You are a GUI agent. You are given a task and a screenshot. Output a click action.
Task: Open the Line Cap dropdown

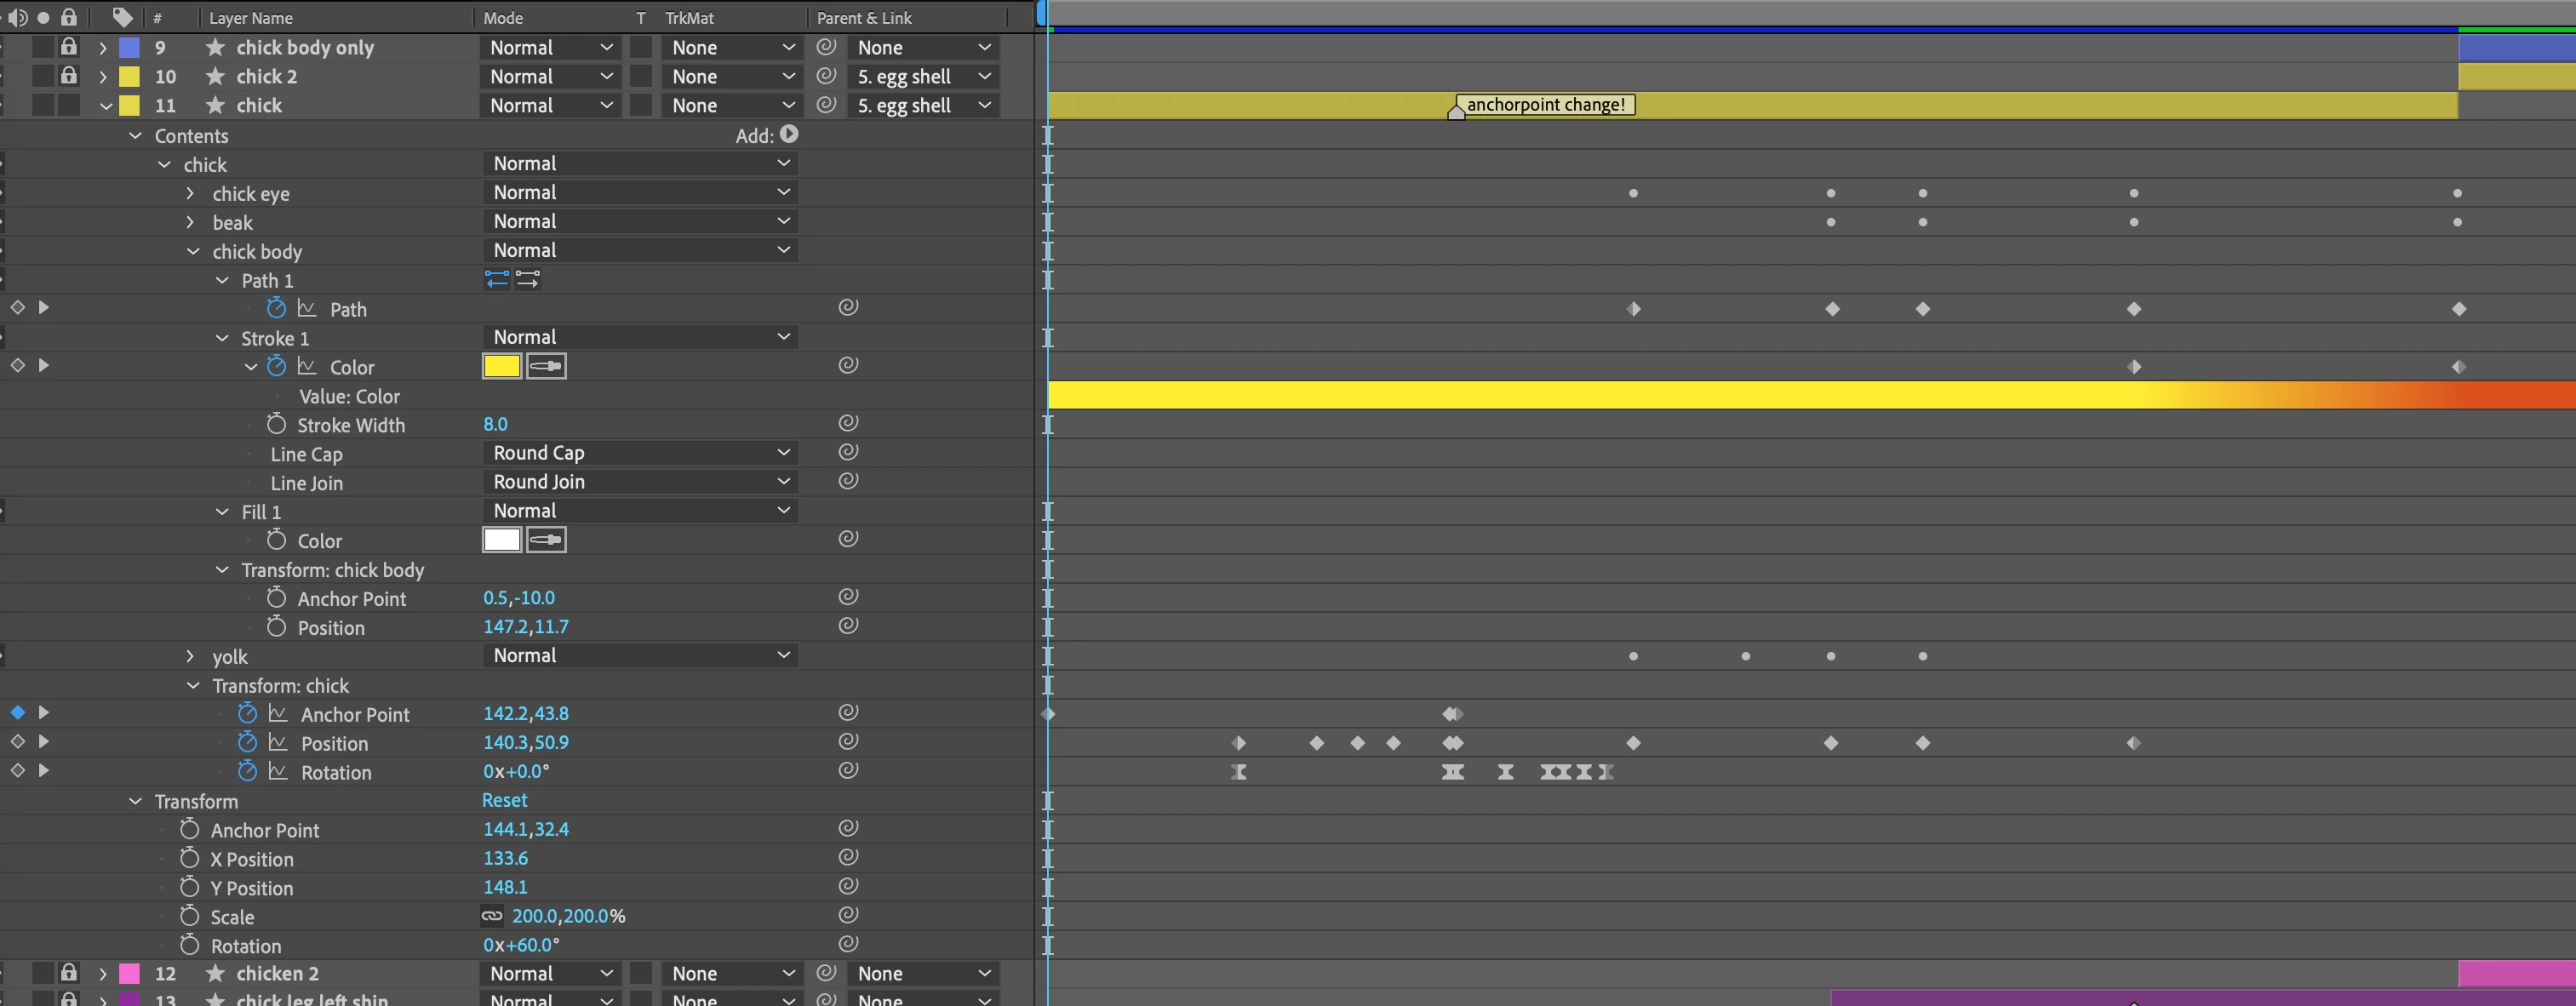[640, 453]
